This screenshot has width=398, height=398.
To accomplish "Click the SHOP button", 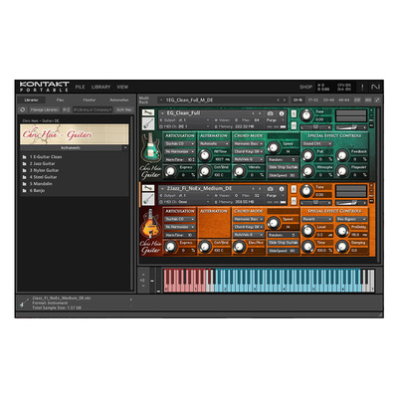I will (305, 87).
